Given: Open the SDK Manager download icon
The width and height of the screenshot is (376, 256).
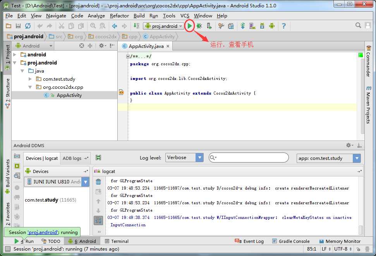Looking at the screenshot, I should [262, 26].
